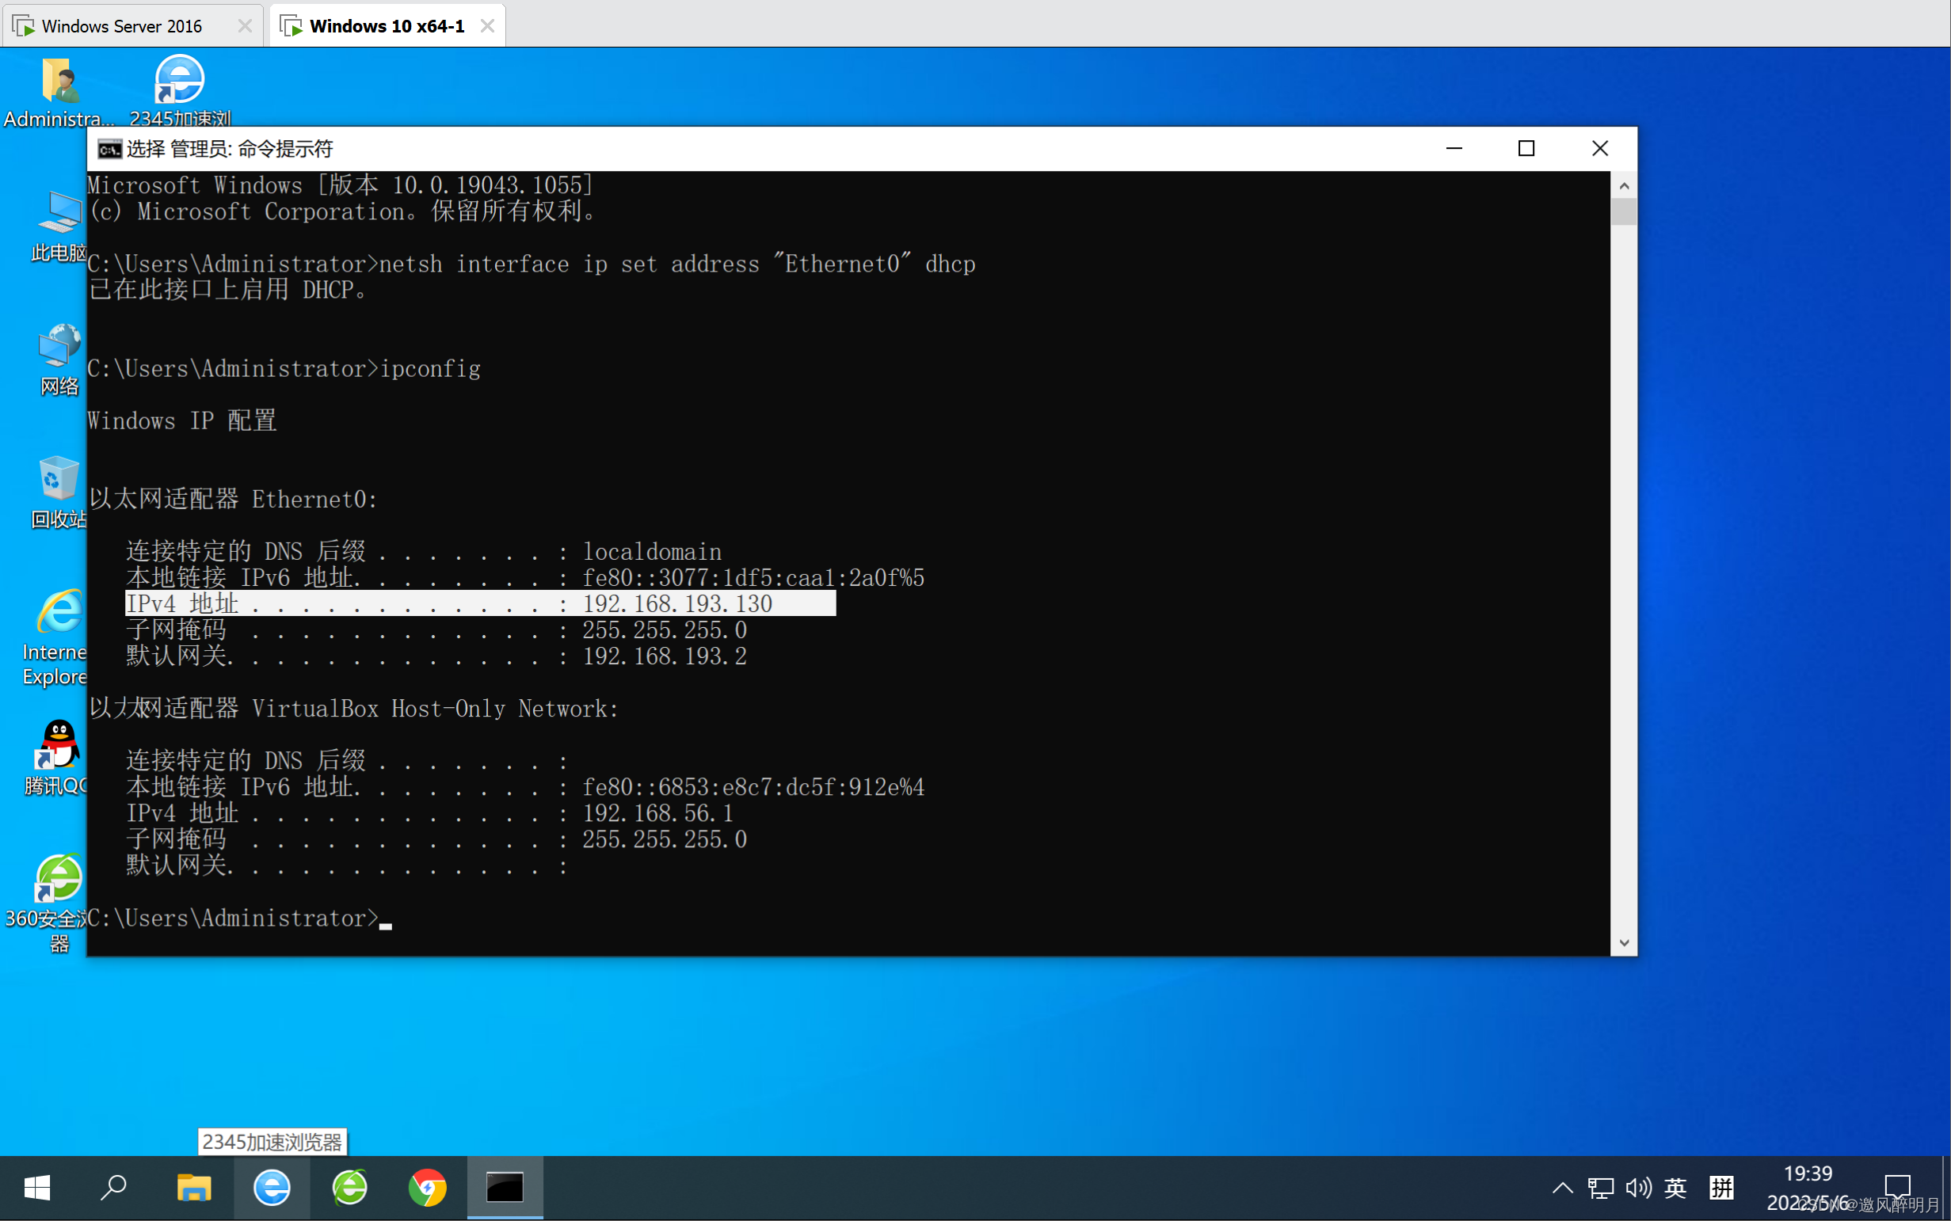
Task: Click the IPv4 value 192.168.56.1
Action: point(657,813)
